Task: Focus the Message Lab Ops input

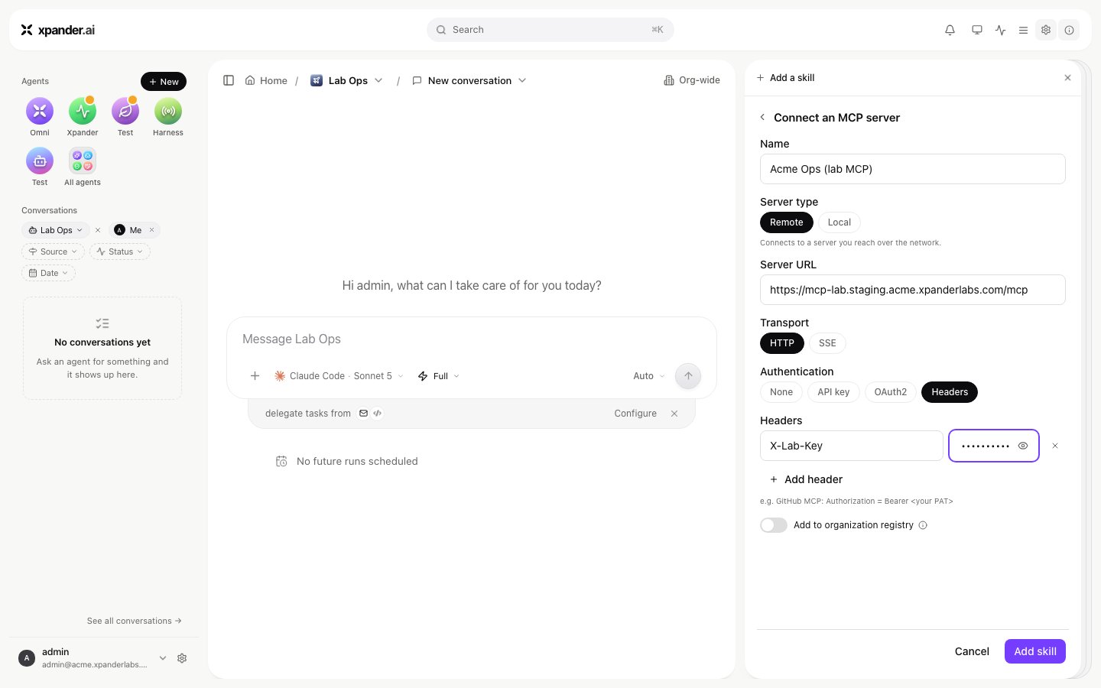Action: click(x=472, y=339)
